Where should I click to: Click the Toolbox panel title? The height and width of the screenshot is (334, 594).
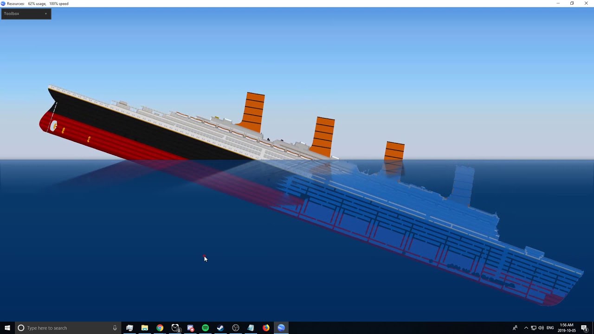point(12,13)
